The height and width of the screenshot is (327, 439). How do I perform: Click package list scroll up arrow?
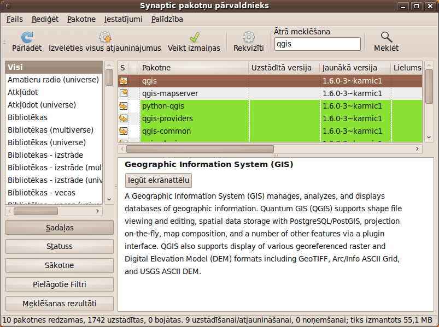pyautogui.click(x=429, y=65)
